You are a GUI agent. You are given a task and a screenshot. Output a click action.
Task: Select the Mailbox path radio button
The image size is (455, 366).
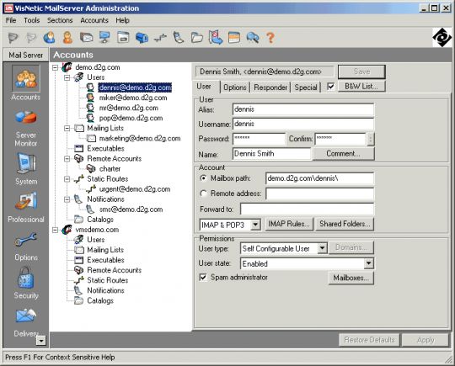coord(203,178)
